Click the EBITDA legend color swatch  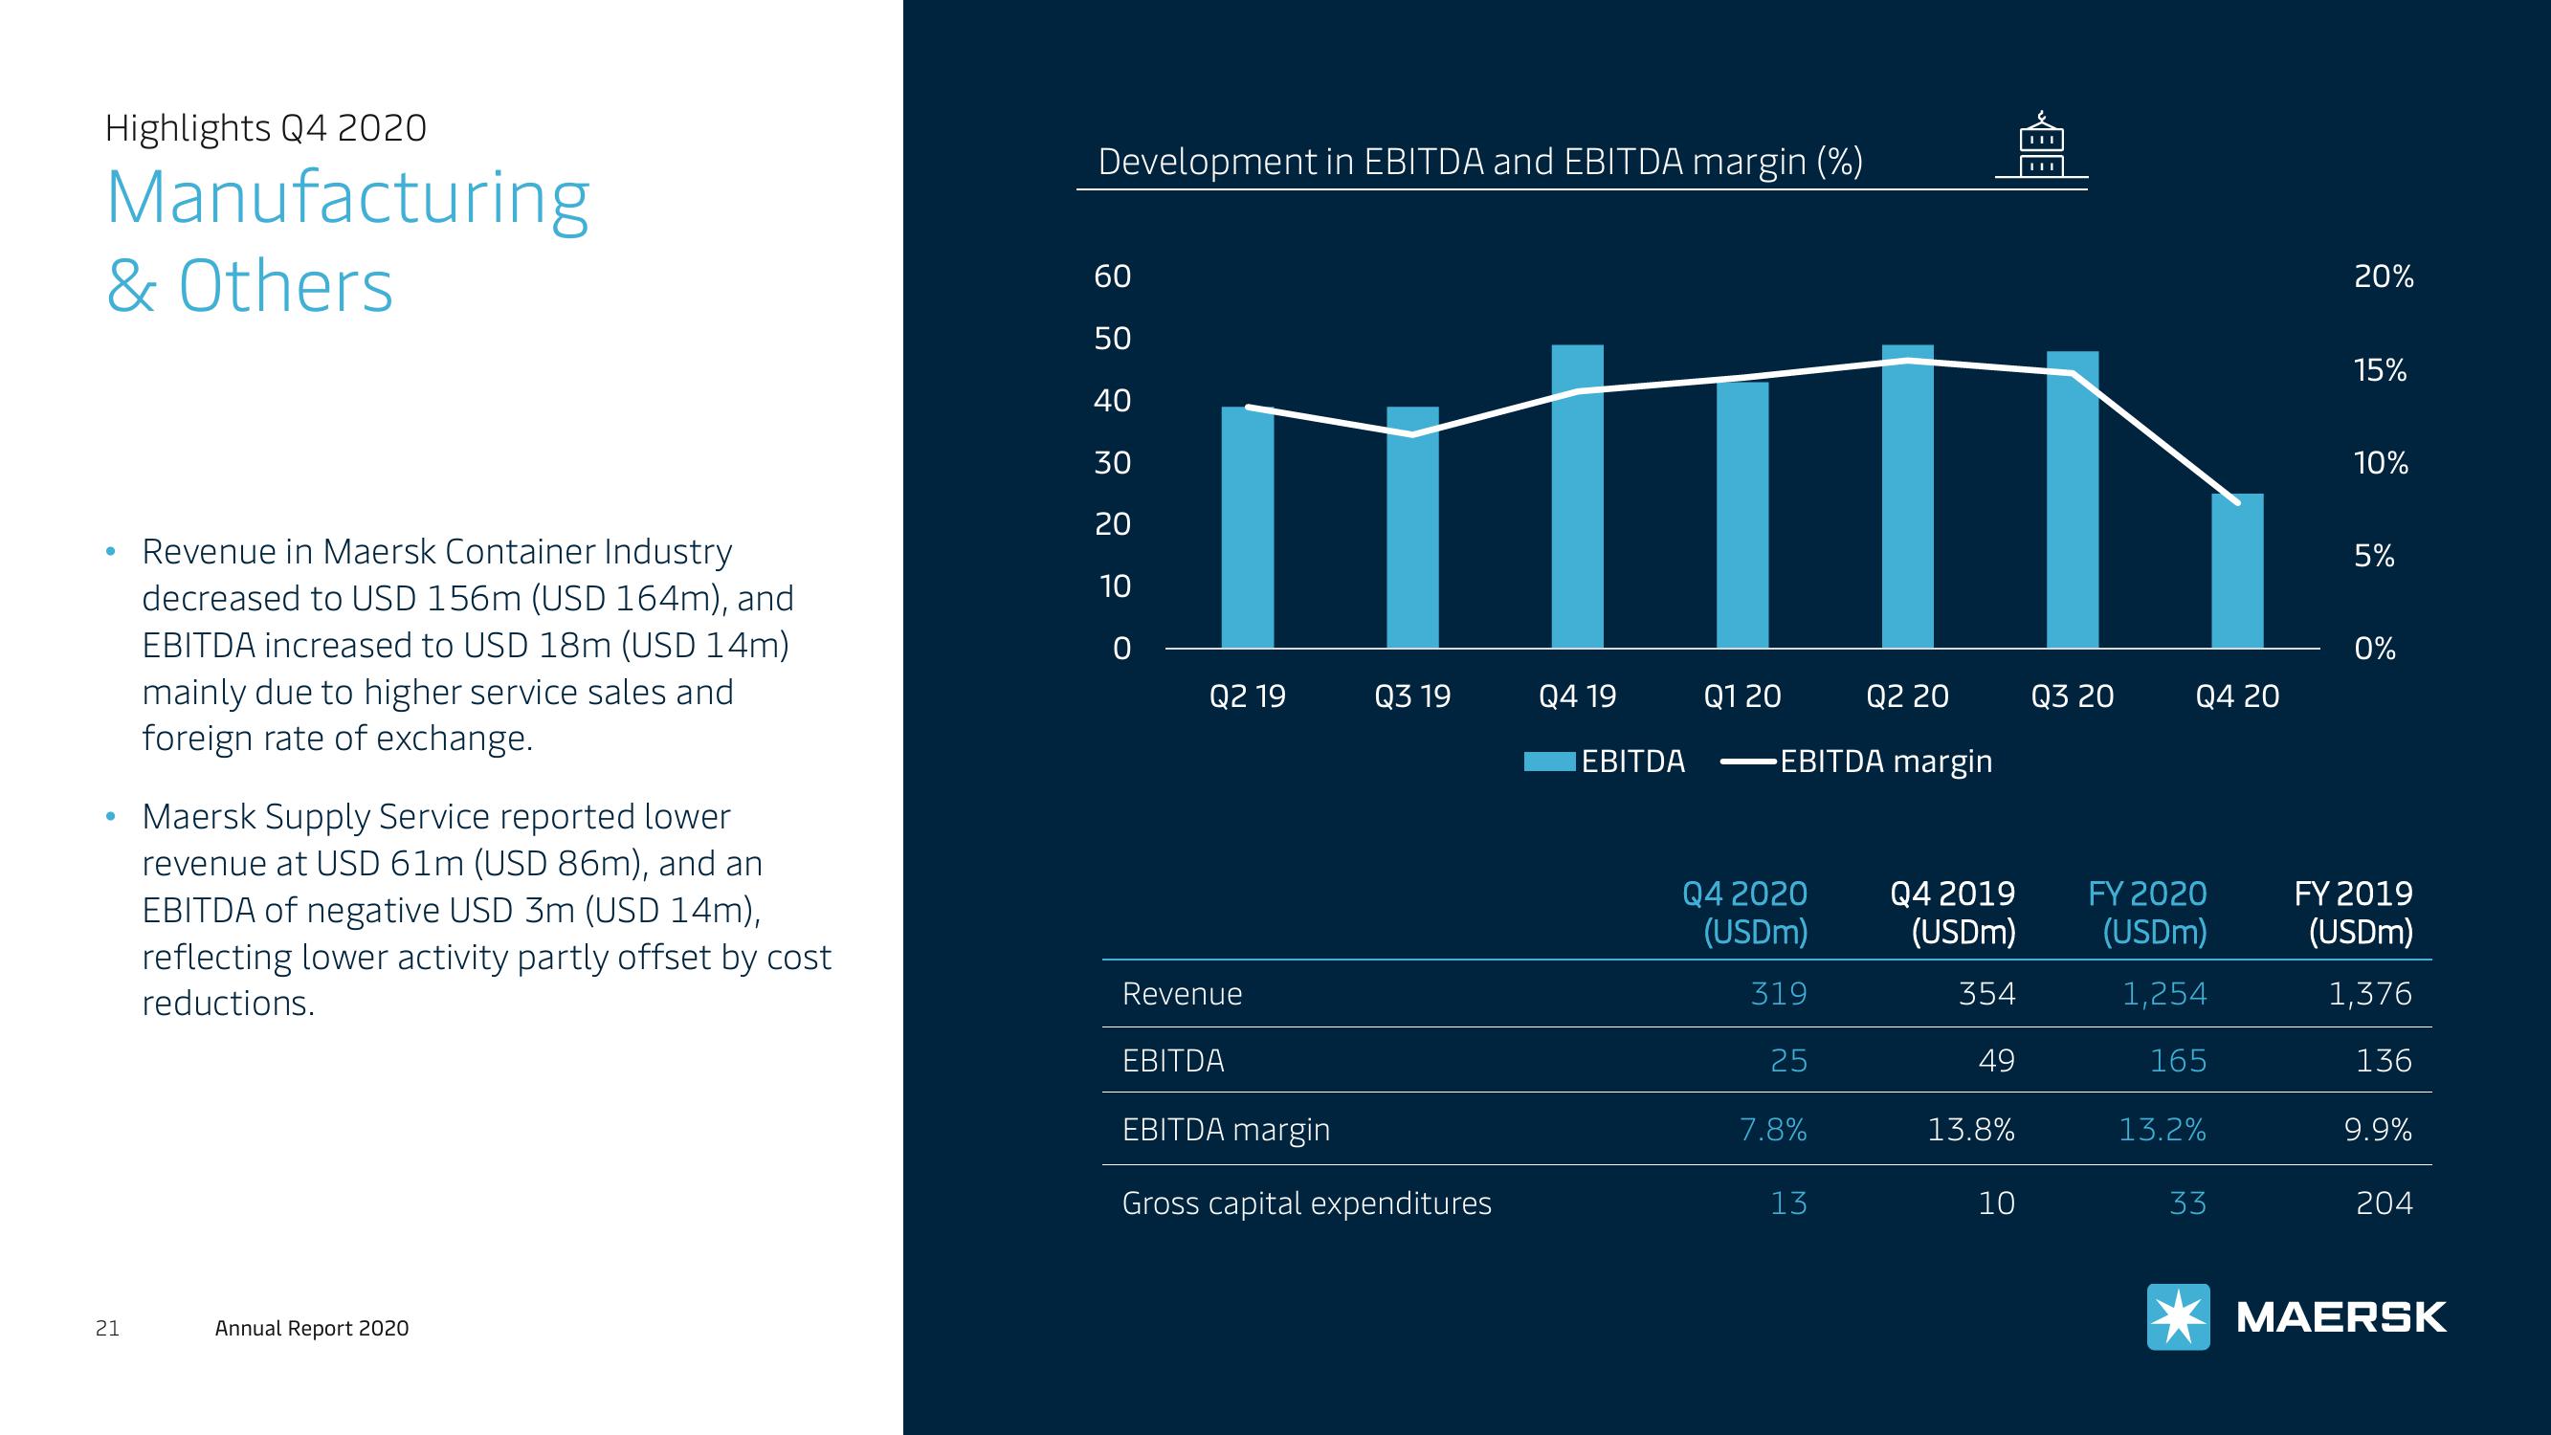tap(1549, 762)
